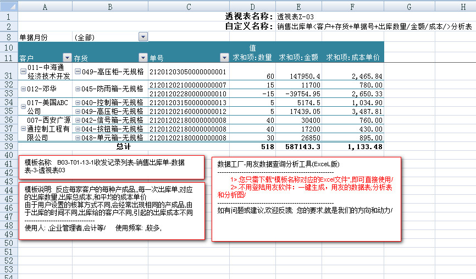Collapse the 012-邓华 customer row
Image resolution: width=476 pixels, height=279 pixels.
23,88
